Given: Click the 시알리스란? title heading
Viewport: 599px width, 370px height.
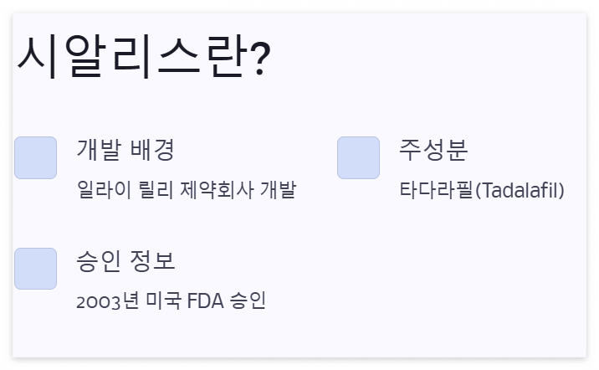Looking at the screenshot, I should click(144, 57).
